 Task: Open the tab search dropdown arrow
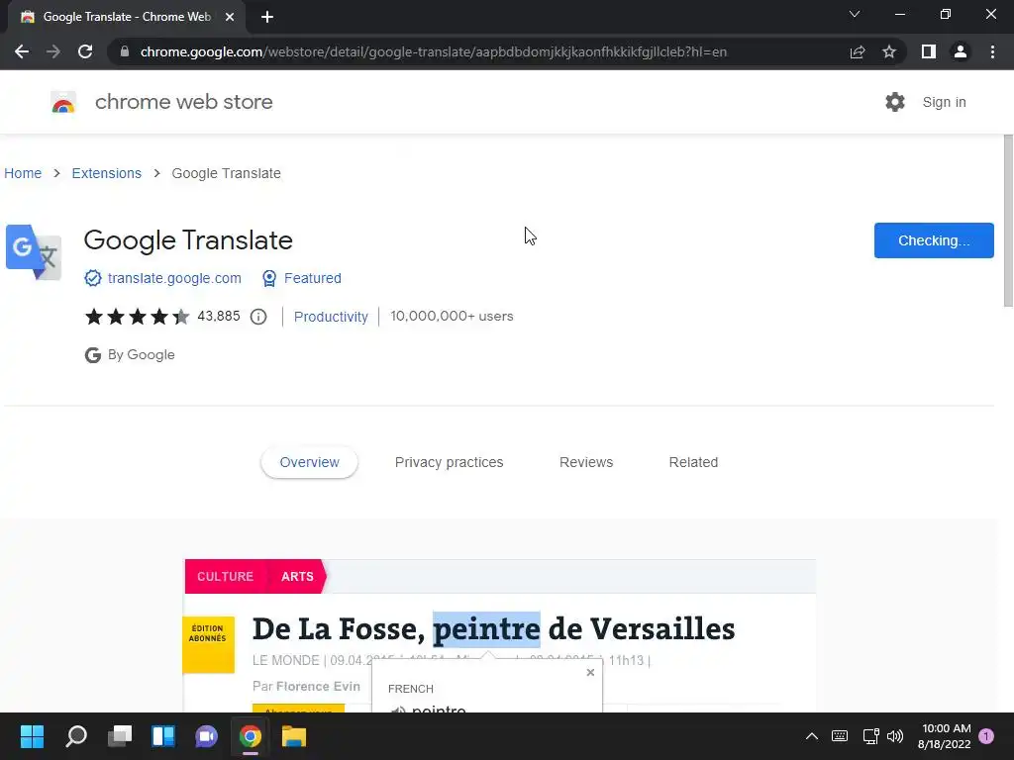855,14
